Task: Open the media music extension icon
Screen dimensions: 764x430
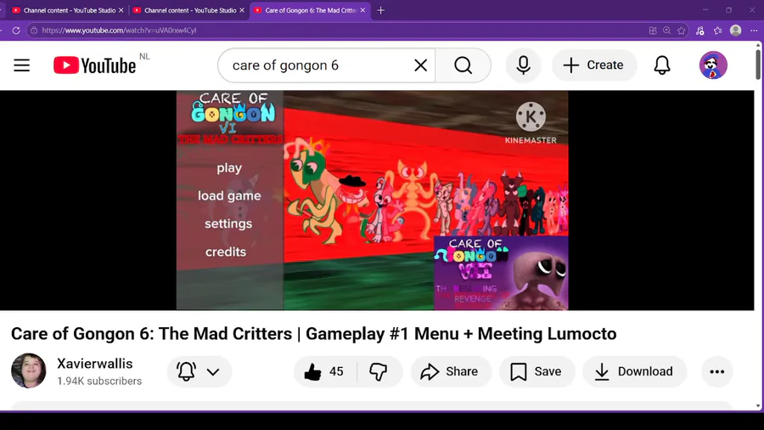Action: coord(699,31)
